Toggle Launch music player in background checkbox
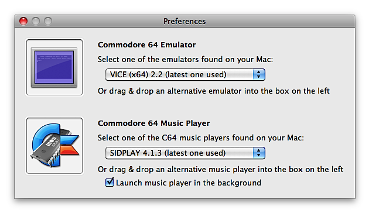 (110, 183)
